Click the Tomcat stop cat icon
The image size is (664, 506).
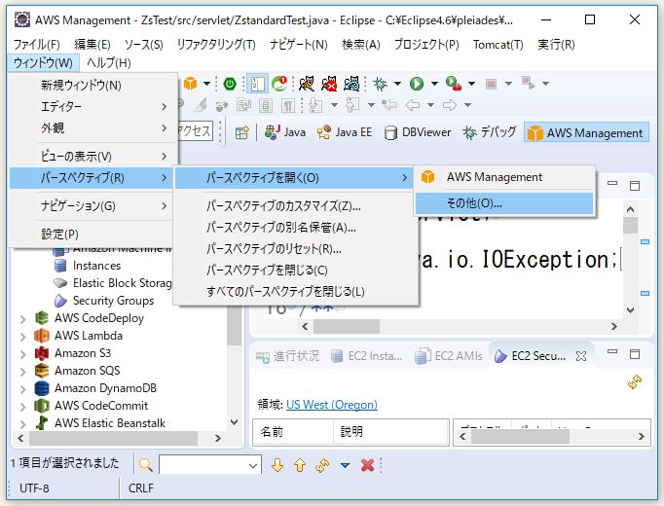tap(329, 84)
